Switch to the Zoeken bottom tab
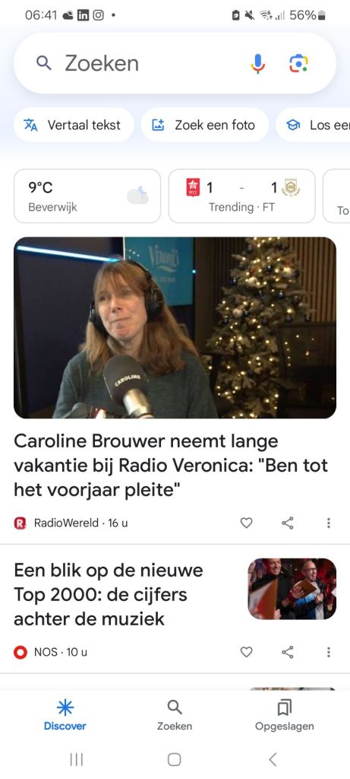 pyautogui.click(x=175, y=715)
